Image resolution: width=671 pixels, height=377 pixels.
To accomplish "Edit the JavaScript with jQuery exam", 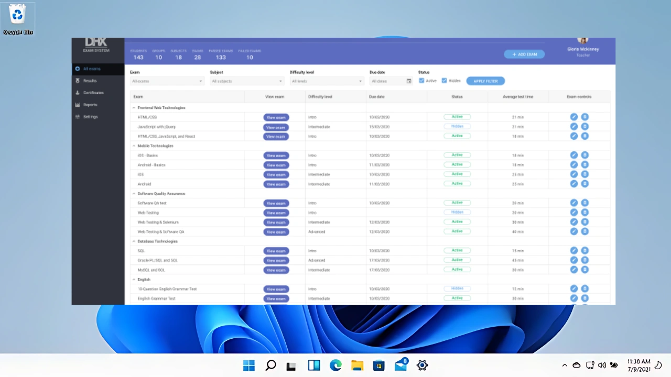I will click(573, 127).
